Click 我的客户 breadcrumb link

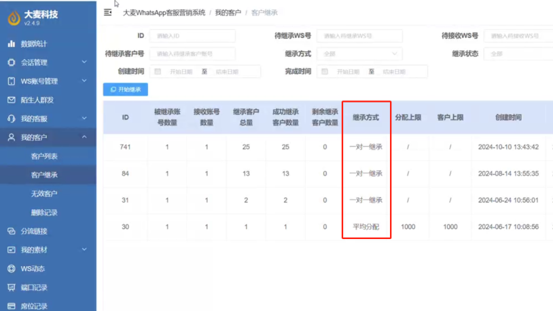(228, 13)
